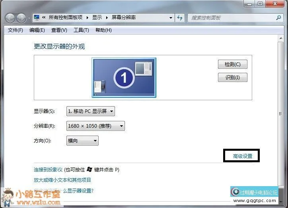The height and width of the screenshot is (208, 288).
Task: Open the 方向 横向 orientation dropdown
Action: (x=82, y=141)
